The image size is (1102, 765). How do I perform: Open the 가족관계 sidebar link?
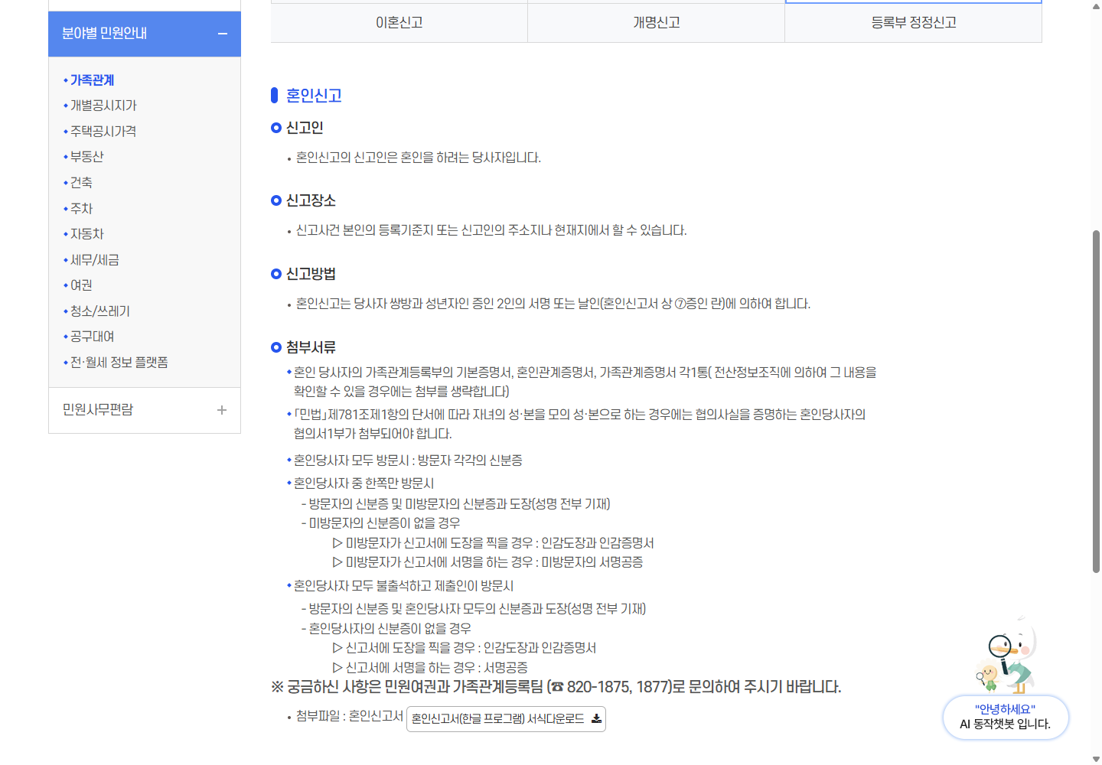pos(92,80)
